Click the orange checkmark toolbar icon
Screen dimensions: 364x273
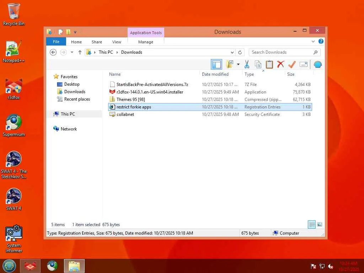(x=292, y=64)
